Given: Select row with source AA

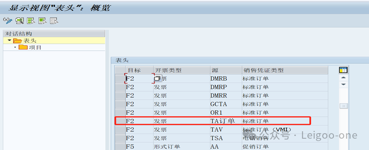Looking at the screenshot, I should pyautogui.click(x=120, y=146).
